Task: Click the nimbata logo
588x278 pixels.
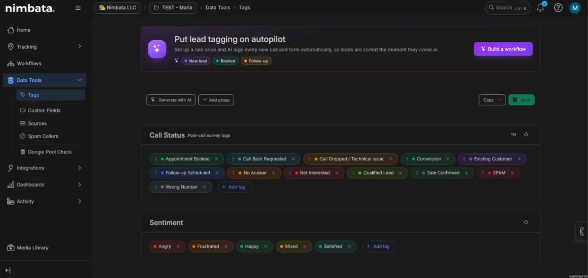Action: click(30, 8)
